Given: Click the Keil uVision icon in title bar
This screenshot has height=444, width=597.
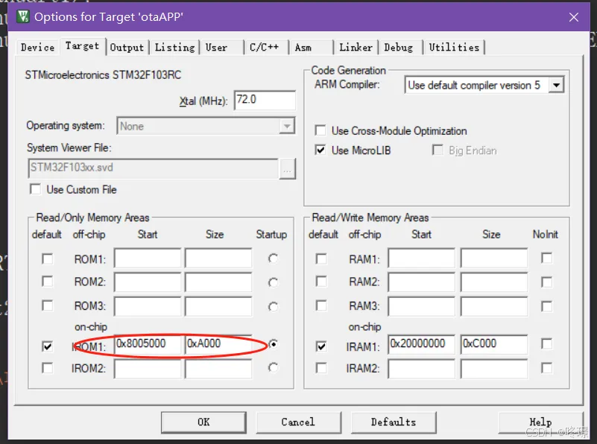Looking at the screenshot, I should point(23,16).
